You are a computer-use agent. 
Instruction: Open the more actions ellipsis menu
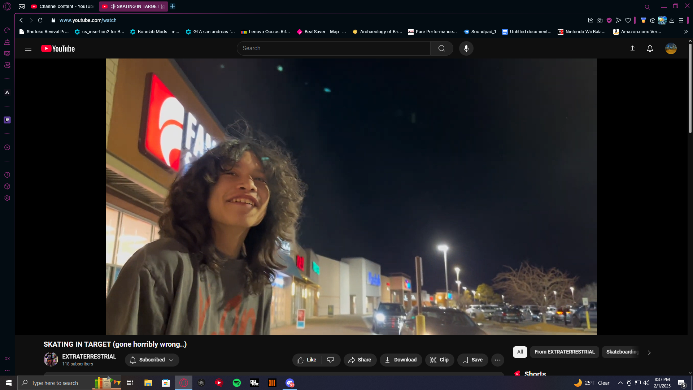point(497,360)
